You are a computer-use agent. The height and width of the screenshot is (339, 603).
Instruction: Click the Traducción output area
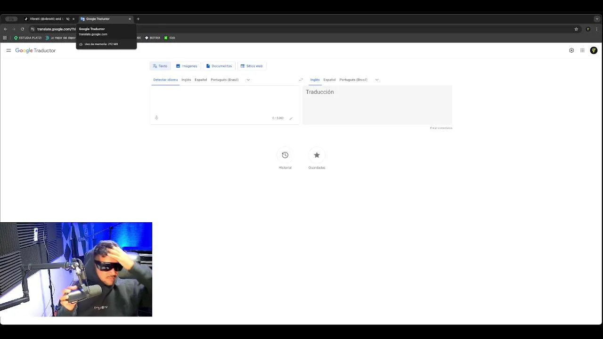[377, 105]
